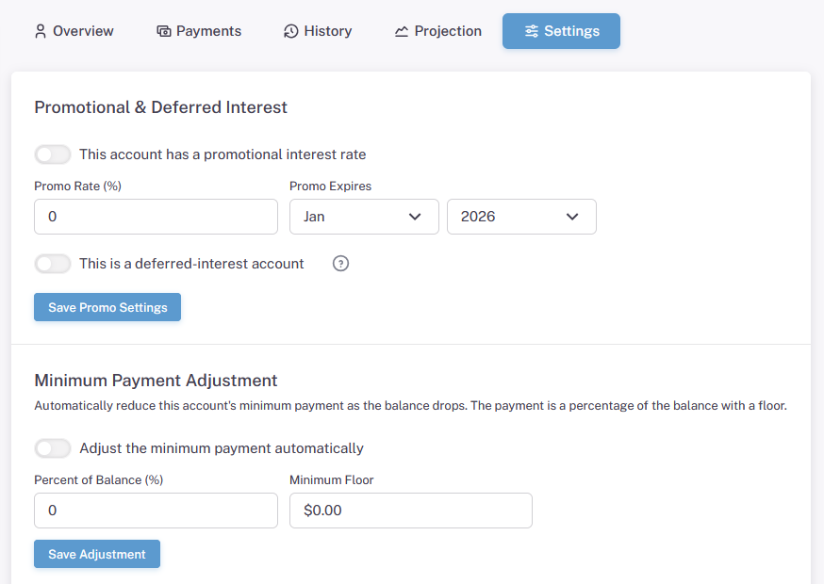The width and height of the screenshot is (824, 584).
Task: Click the History clock icon
Action: click(290, 31)
